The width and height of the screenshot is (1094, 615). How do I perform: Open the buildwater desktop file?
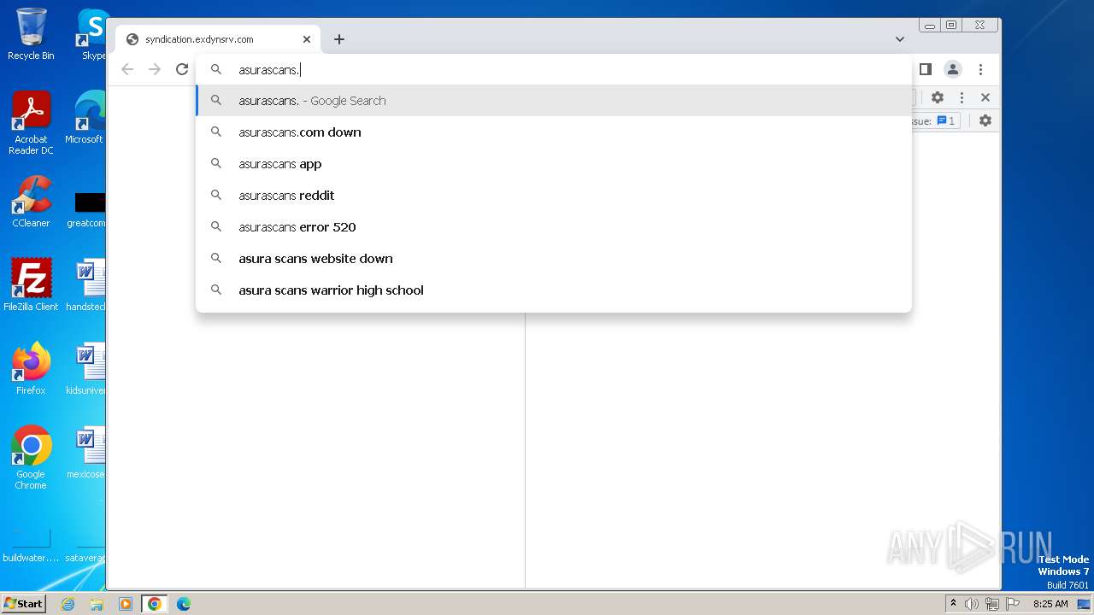point(31,545)
